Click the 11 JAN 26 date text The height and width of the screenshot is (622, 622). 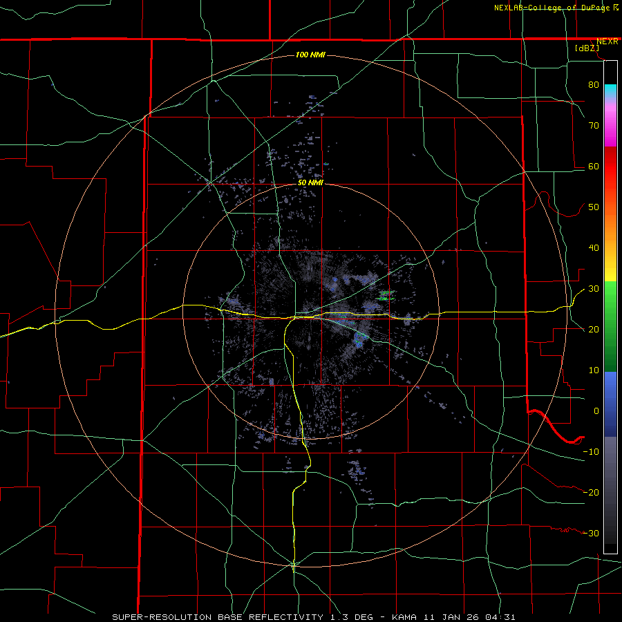point(451,617)
